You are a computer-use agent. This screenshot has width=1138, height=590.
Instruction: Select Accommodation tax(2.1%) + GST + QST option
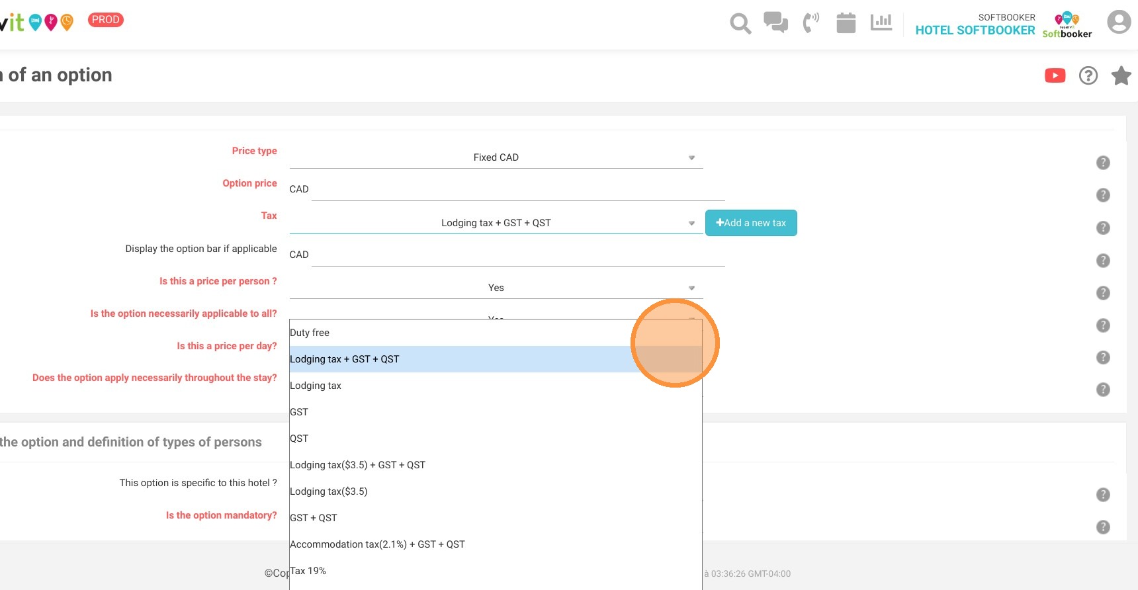(x=496, y=544)
